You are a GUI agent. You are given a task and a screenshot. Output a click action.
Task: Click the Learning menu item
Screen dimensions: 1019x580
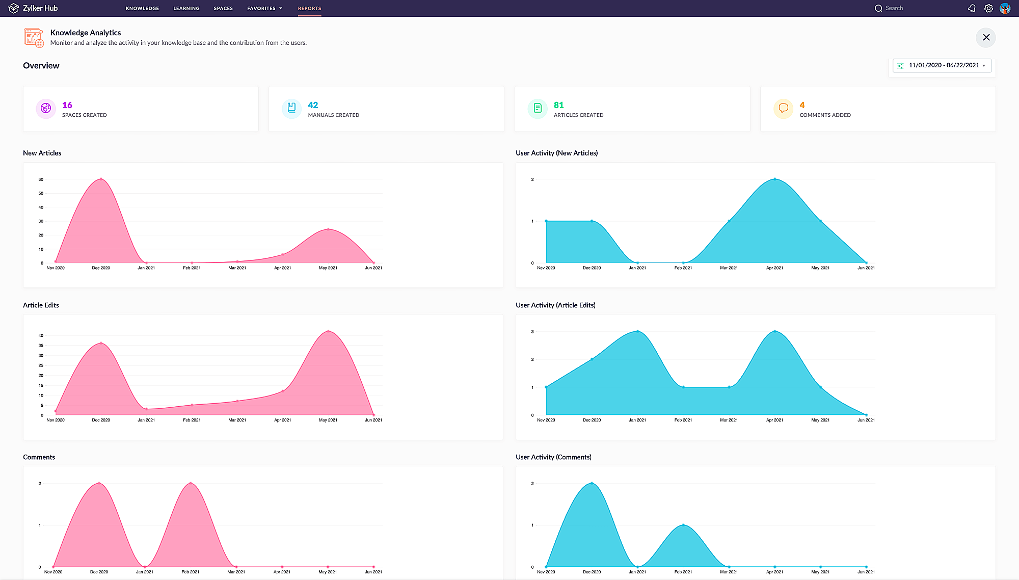click(x=186, y=8)
